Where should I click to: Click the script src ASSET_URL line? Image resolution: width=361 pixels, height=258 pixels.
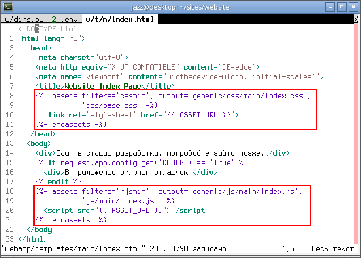point(126,211)
